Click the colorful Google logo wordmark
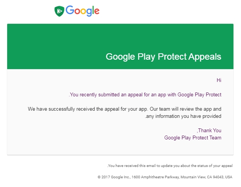 coord(82,11)
